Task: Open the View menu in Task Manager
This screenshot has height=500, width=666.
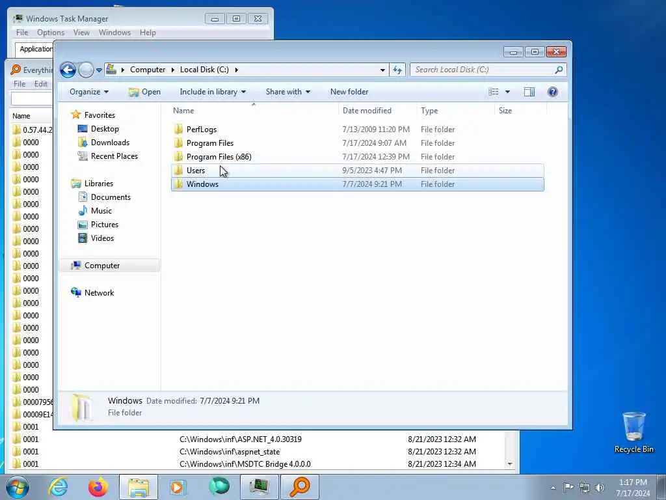Action: tap(81, 33)
